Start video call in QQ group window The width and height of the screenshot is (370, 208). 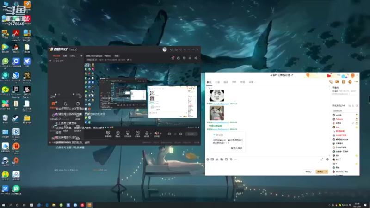pyautogui.click(x=337, y=82)
